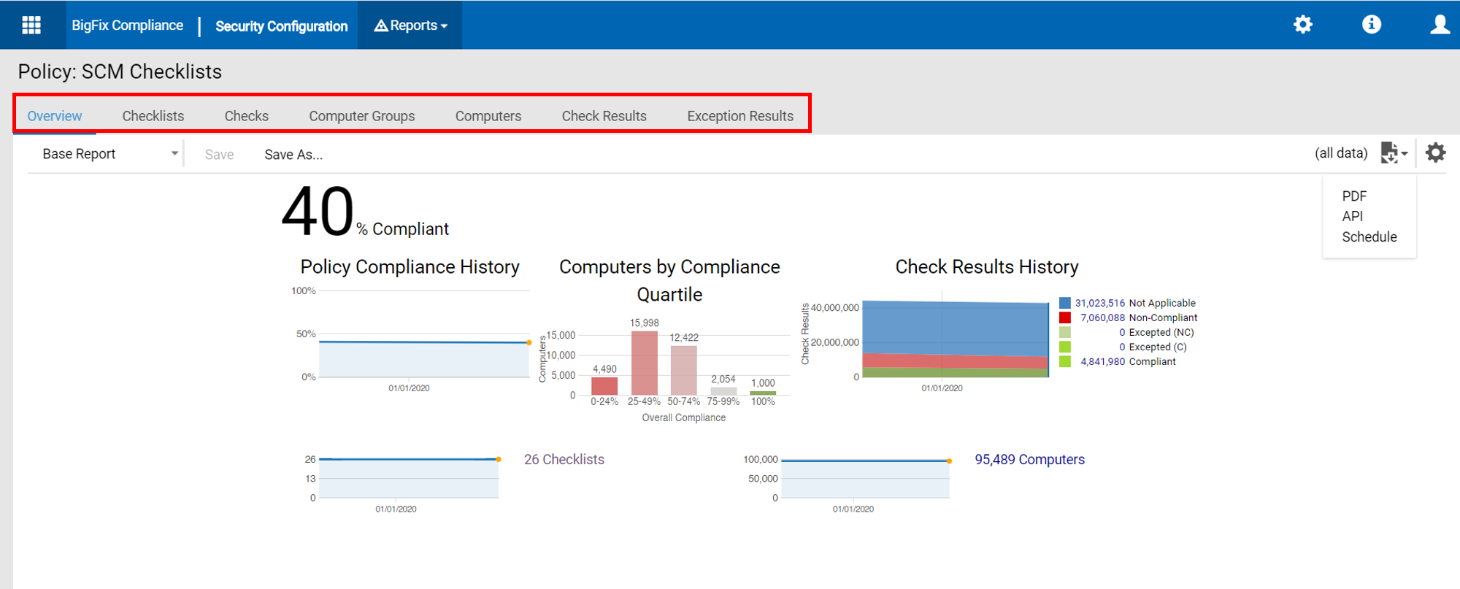Image resolution: width=1460 pixels, height=589 pixels.
Task: Click the Save As... button
Action: 293,155
